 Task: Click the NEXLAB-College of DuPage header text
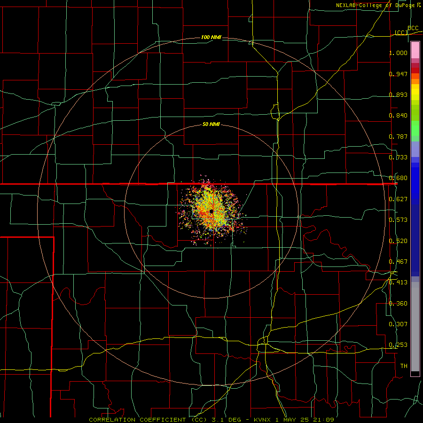point(376,5)
